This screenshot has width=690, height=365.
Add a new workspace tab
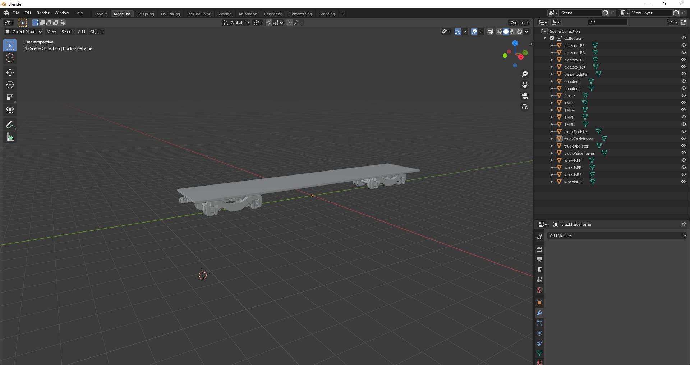(x=342, y=14)
